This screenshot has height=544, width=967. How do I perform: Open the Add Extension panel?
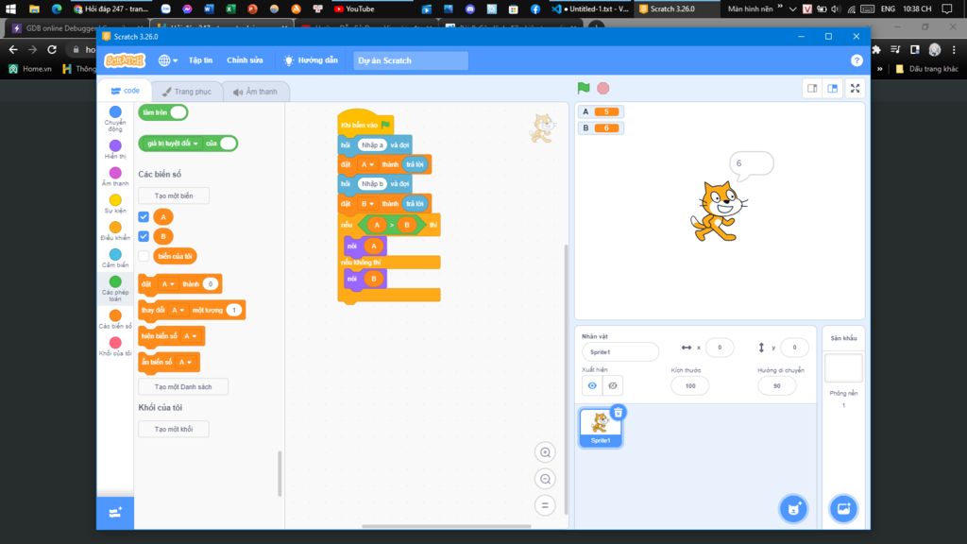pos(114,512)
